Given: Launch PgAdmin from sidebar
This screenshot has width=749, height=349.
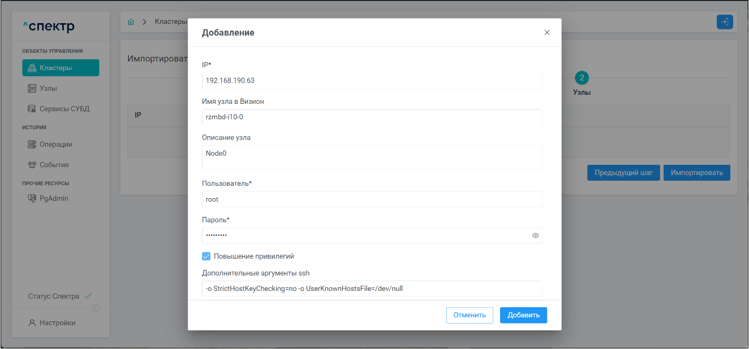Looking at the screenshot, I should 53,199.
